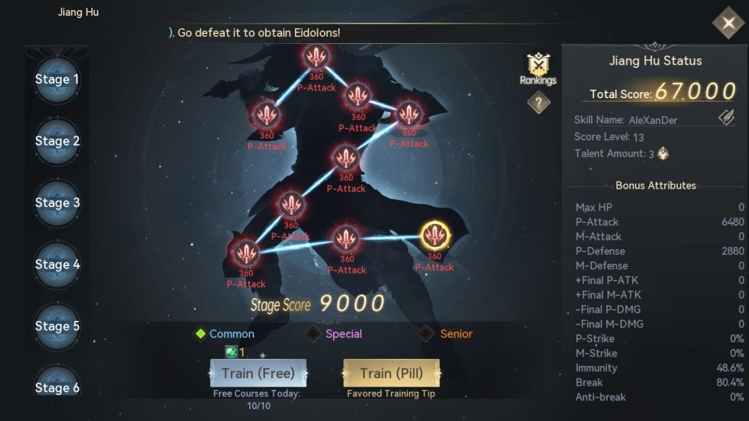
Task: Select the Senior training option
Action: pos(445,334)
